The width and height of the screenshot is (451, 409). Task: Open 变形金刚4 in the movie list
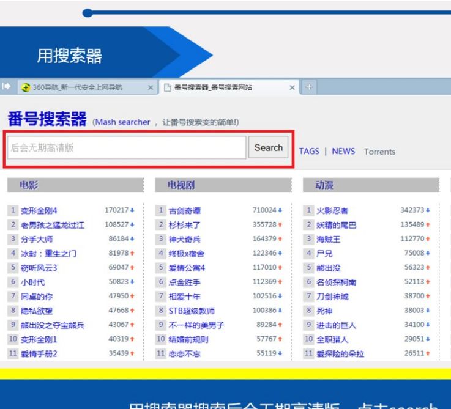point(39,211)
